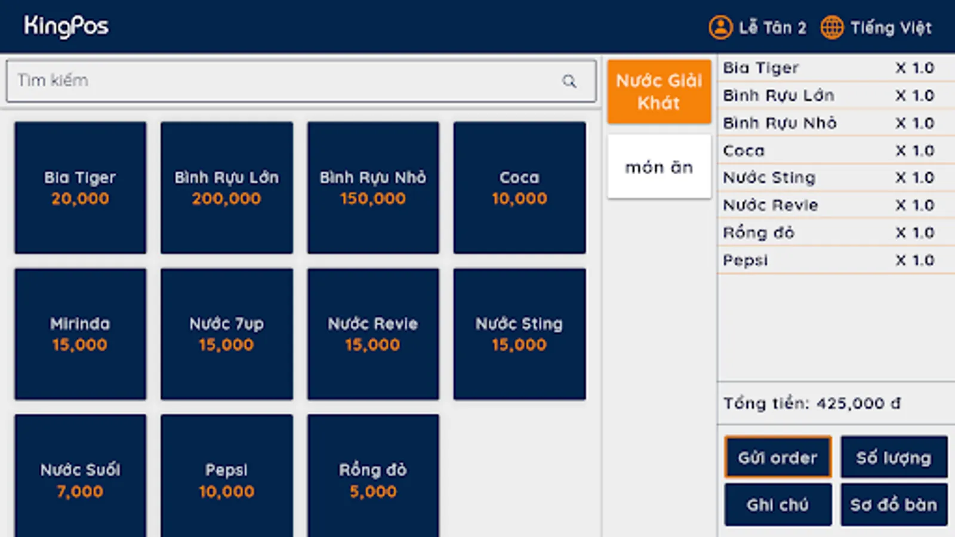This screenshot has height=537, width=955.
Task: Click the Tổng tiền 425,000 đ total
Action: click(812, 404)
